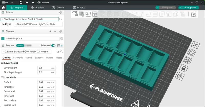Remove a filament with the minus icon
The height and width of the screenshot is (107, 205).
(55, 31)
